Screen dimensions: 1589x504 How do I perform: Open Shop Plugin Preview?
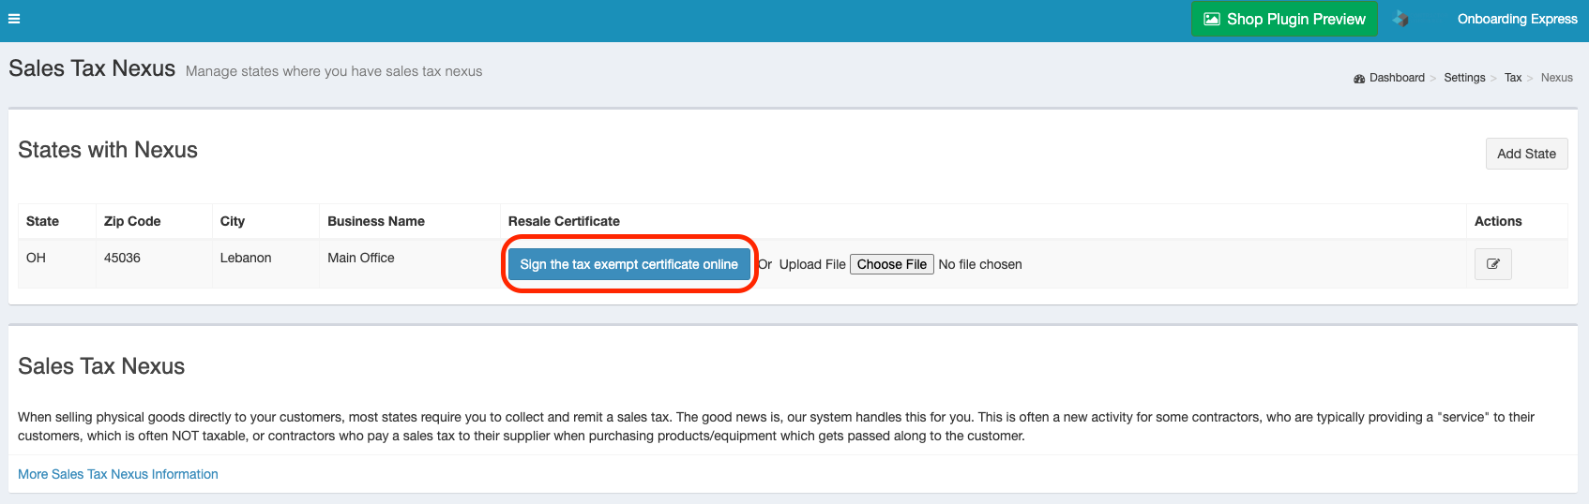point(1284,19)
